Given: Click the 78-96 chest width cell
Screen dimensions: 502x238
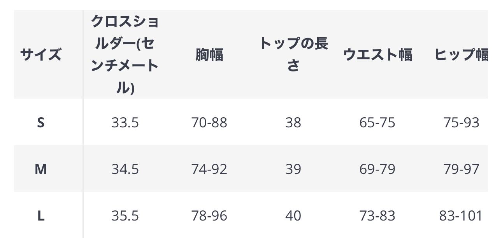Looking at the screenshot, I should 209,216.
